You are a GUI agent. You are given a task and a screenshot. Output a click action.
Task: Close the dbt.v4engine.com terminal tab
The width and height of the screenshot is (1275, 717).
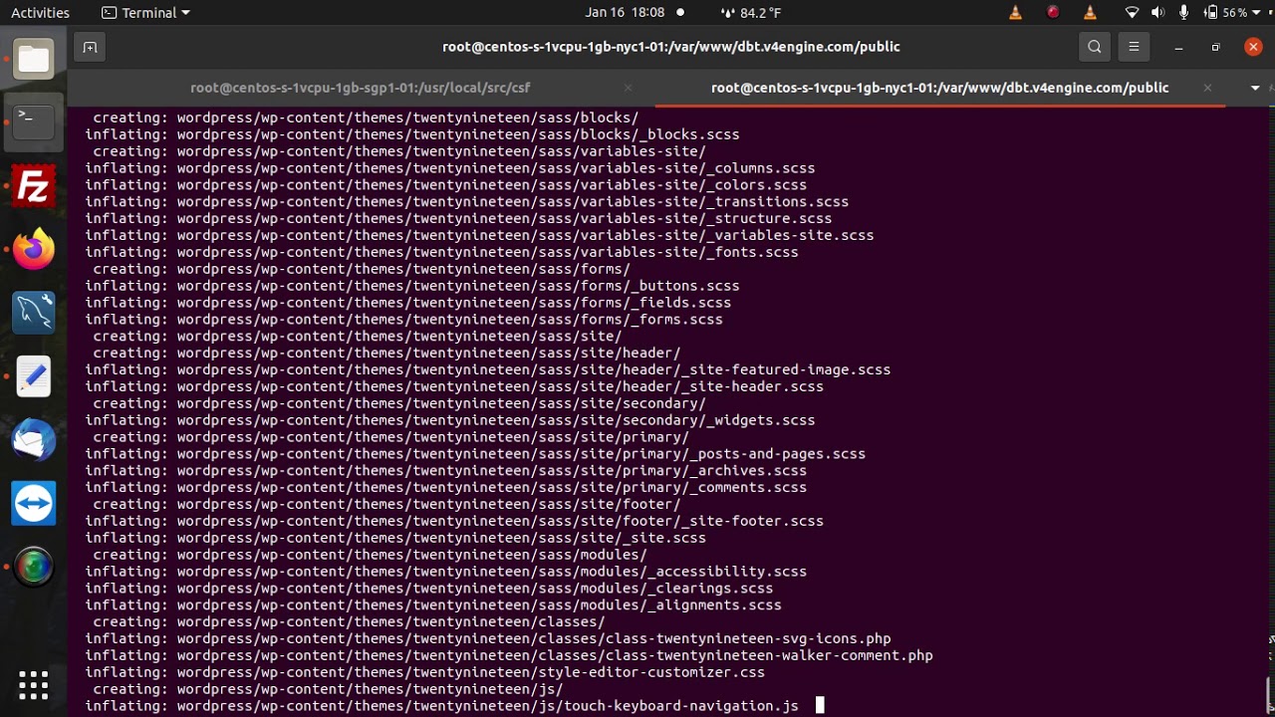1207,88
